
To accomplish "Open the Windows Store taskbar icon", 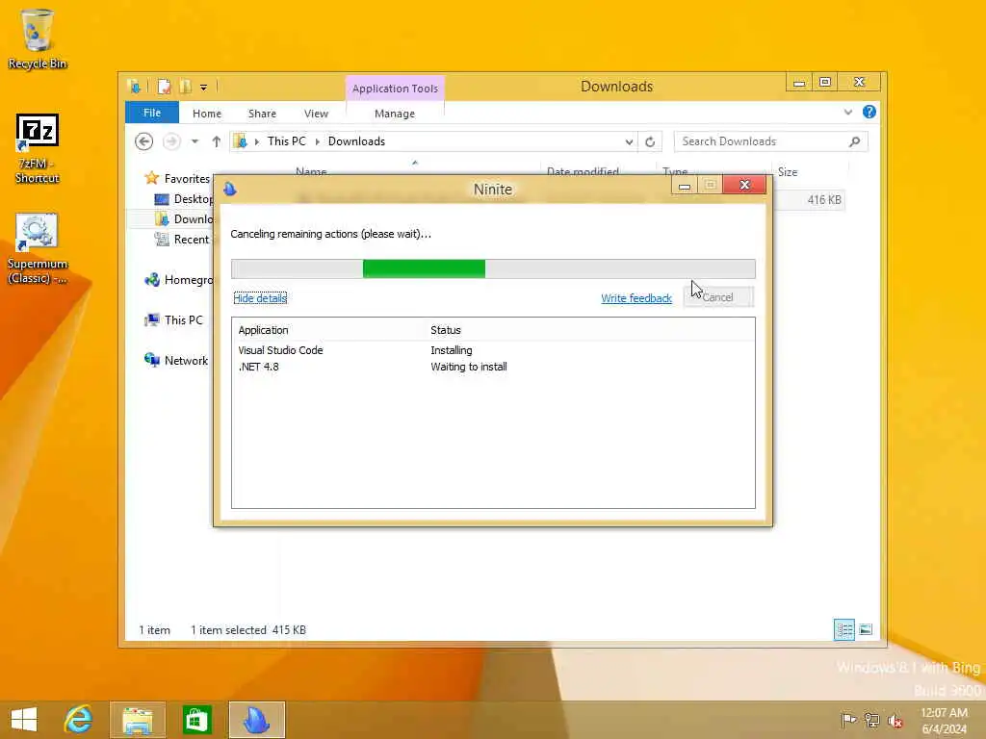I will pyautogui.click(x=196, y=720).
